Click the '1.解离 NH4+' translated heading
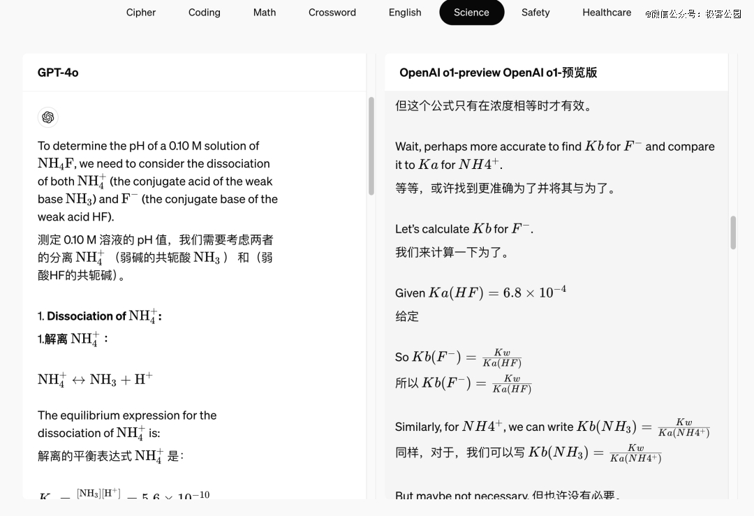This screenshot has width=754, height=516. click(x=73, y=339)
